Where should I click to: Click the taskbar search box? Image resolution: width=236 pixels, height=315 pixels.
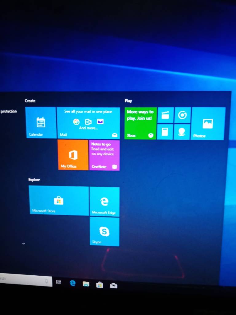(x=26, y=279)
